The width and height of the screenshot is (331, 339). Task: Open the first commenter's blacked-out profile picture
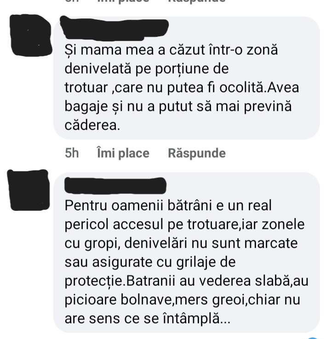tap(31, 35)
